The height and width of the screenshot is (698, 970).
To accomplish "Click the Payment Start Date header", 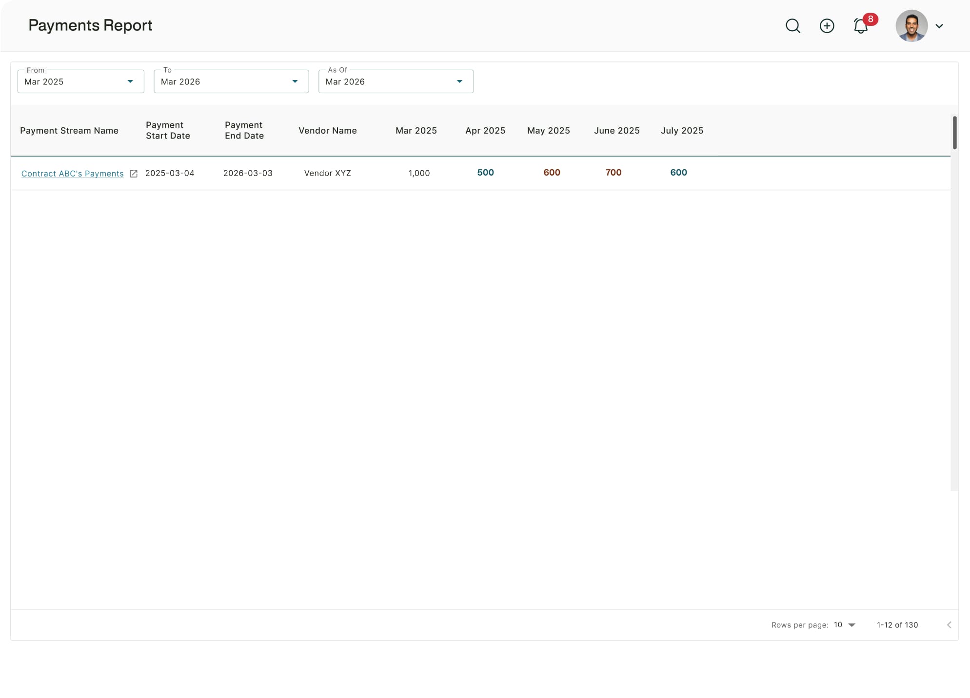I will 168,131.
